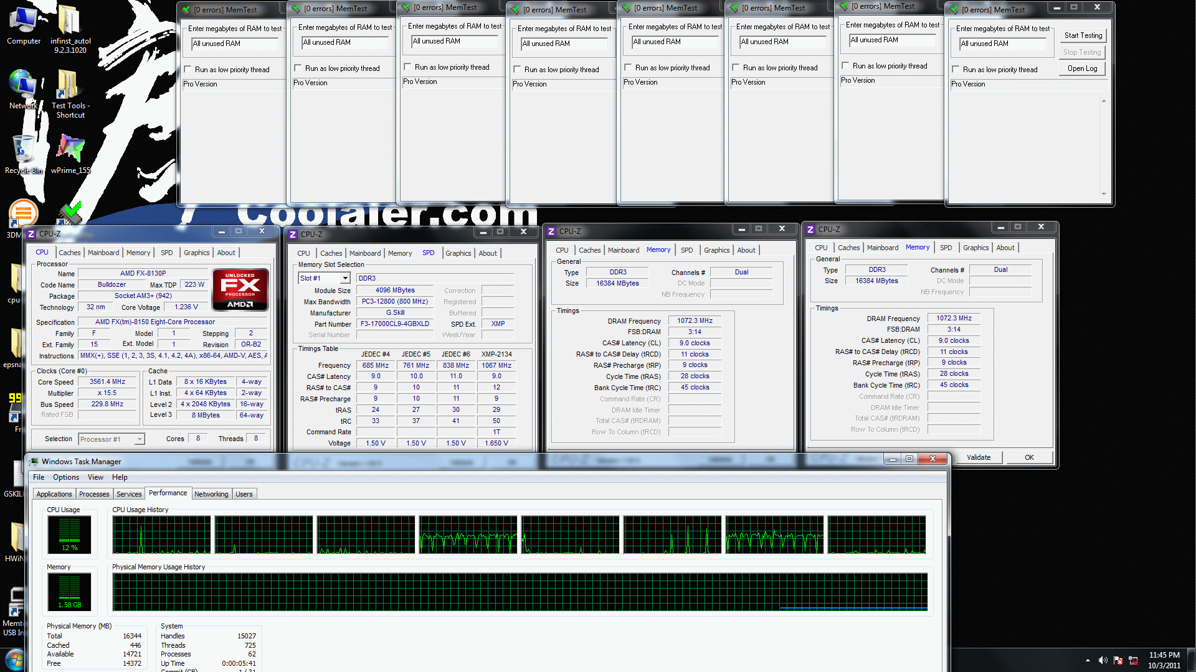Open the Slot #1 memory slot dropdown
The width and height of the screenshot is (1196, 672).
pyautogui.click(x=344, y=278)
